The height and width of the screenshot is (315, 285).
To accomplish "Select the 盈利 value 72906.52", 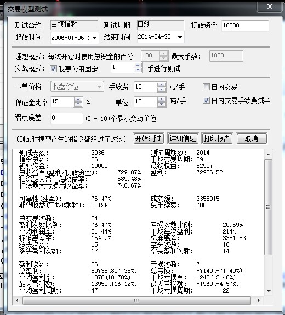I will [209, 172].
